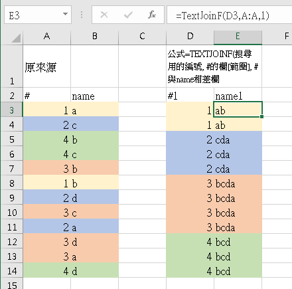The width and height of the screenshot is (292, 289).
Task: Open Insert Function fx dialog
Action: coord(152,15)
